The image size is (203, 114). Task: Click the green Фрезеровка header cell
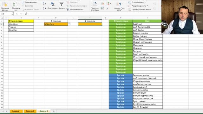coord(121,21)
